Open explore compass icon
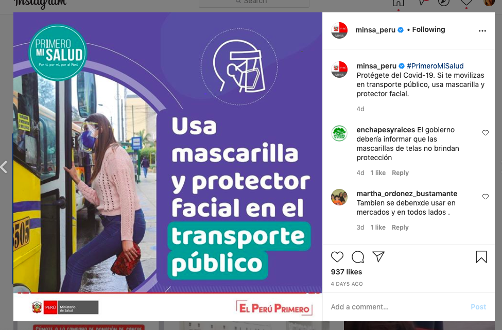This screenshot has width=502, height=330. [444, 3]
